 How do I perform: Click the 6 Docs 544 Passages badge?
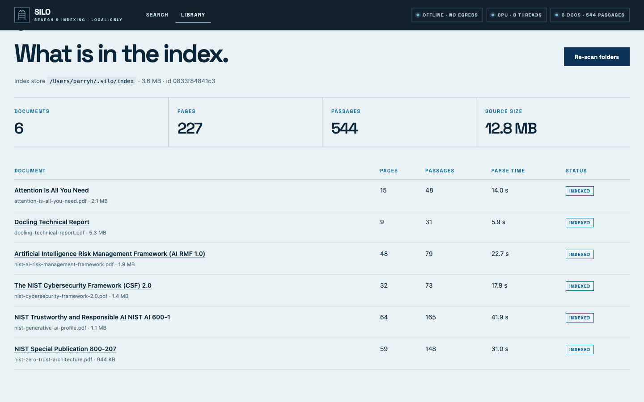pos(590,15)
